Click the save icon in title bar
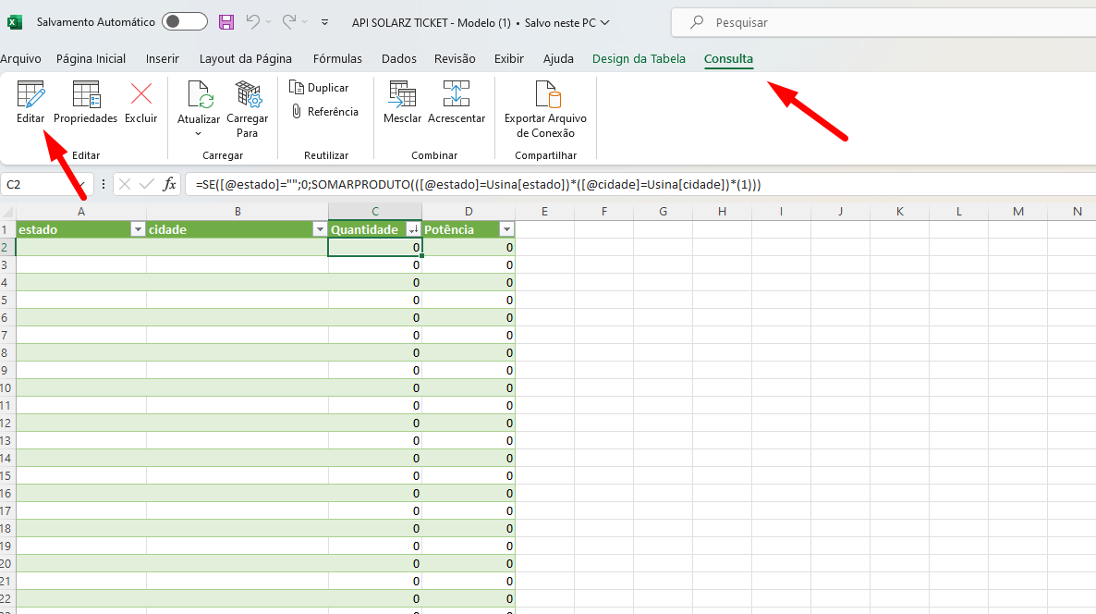The width and height of the screenshot is (1096, 614). coord(226,22)
